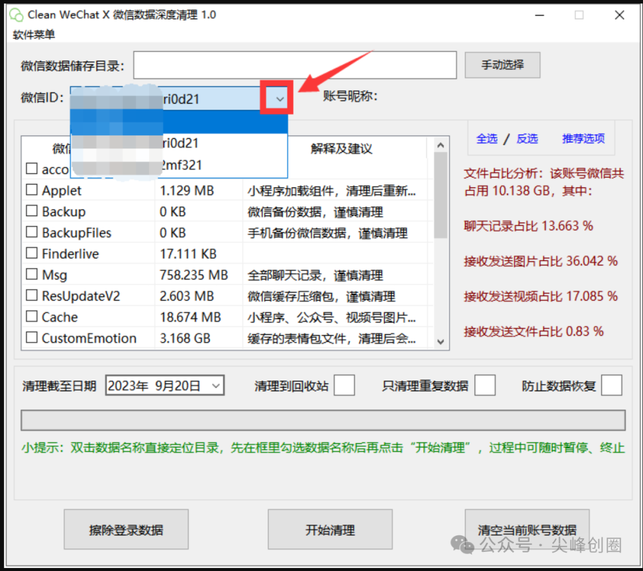Tick the acco row checkbox
The width and height of the screenshot is (643, 571).
[32, 169]
